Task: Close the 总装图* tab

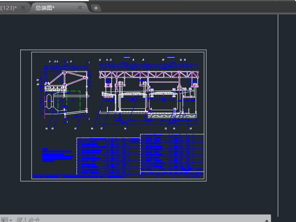Action: pos(80,8)
